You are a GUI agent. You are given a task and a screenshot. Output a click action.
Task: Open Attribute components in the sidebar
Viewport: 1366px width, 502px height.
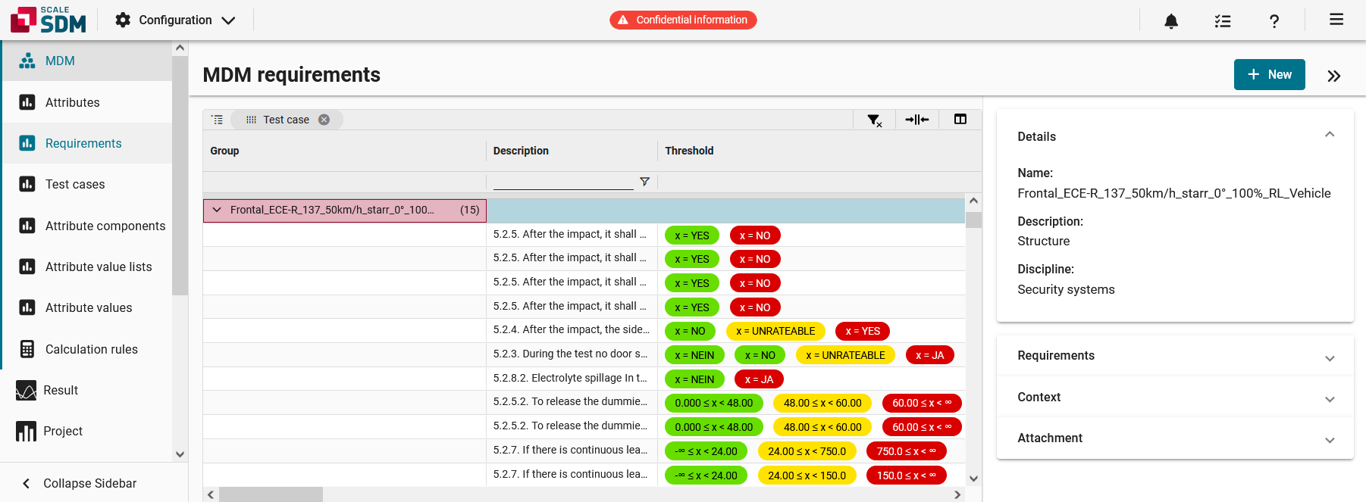click(86, 226)
